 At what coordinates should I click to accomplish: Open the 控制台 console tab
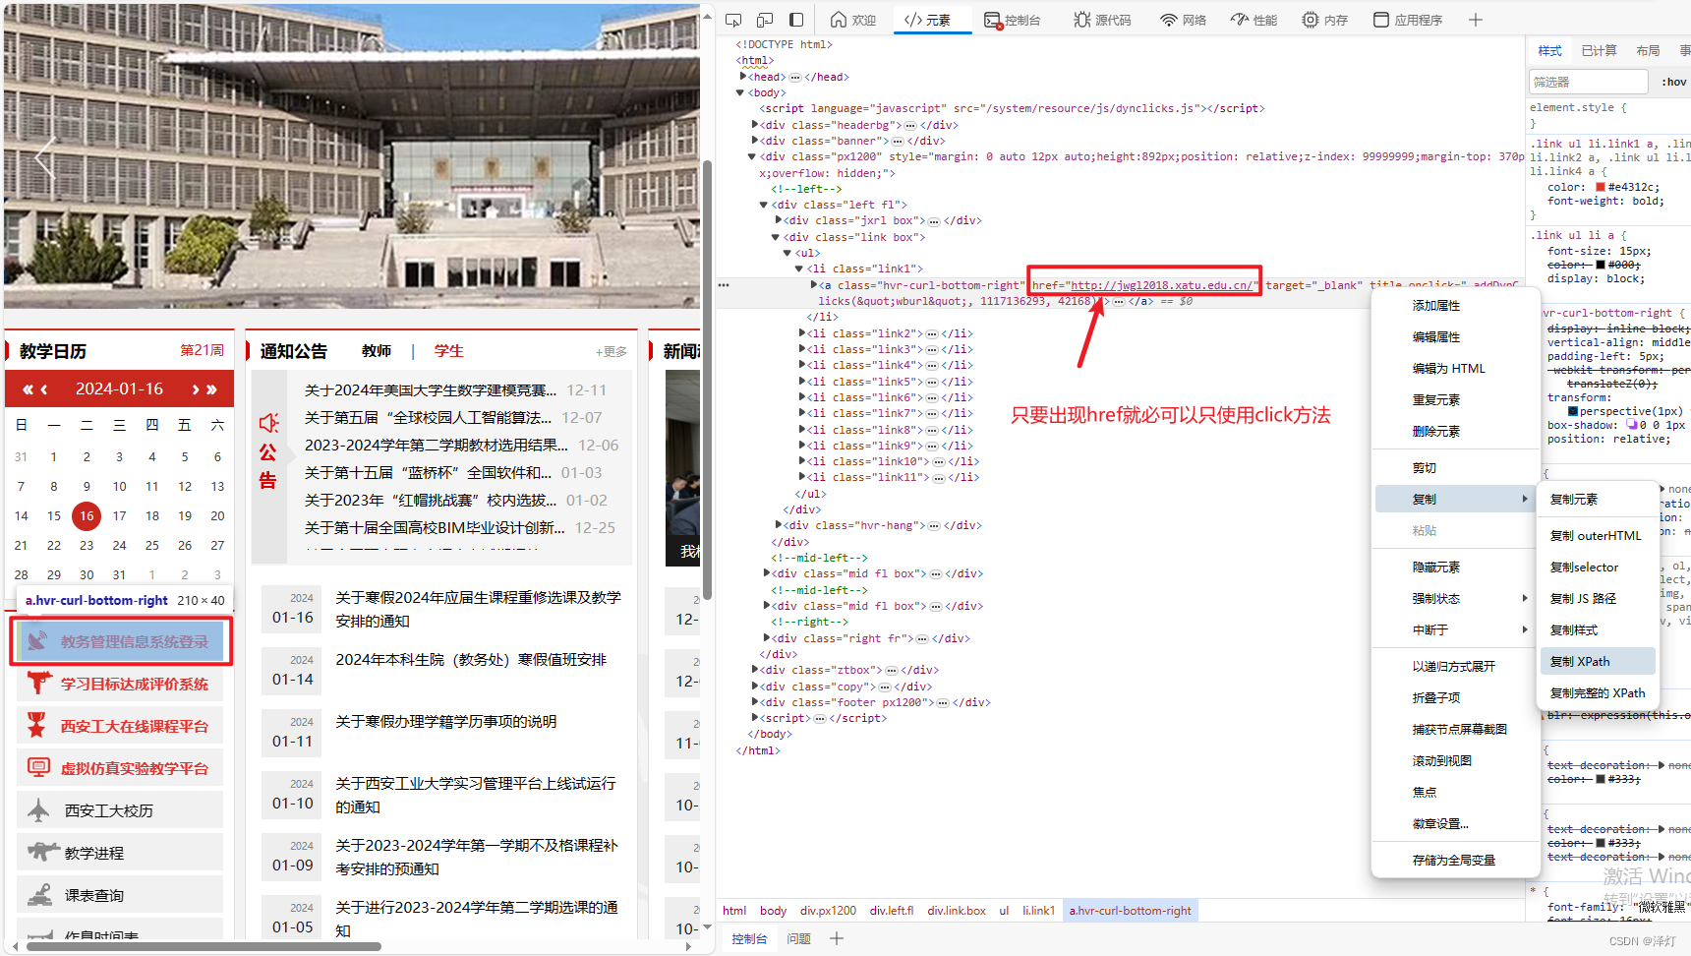(x=1013, y=20)
